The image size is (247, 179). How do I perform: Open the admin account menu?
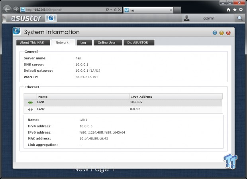[209, 18]
